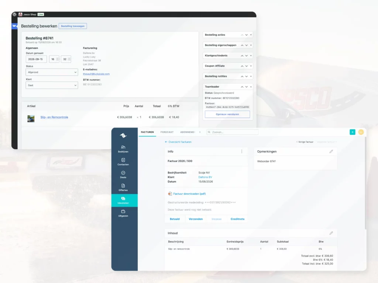Click the Bestelling toevoegen button

(73, 26)
